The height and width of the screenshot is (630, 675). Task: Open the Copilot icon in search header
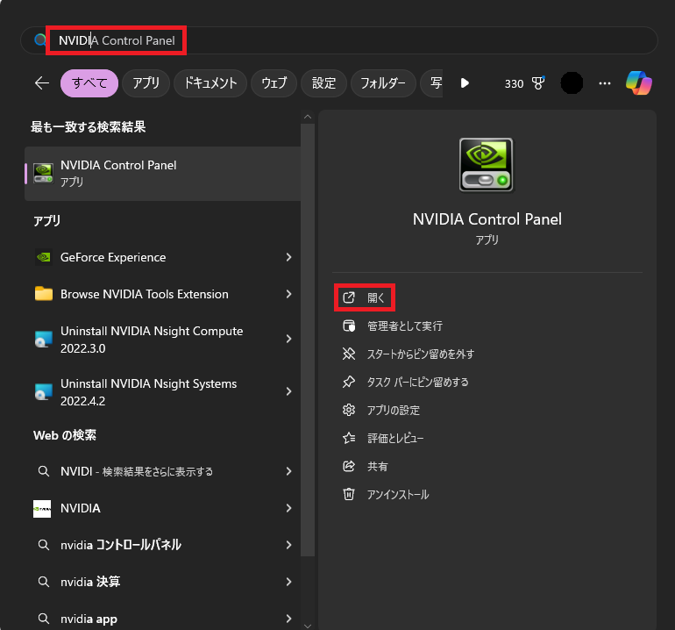[x=638, y=83]
